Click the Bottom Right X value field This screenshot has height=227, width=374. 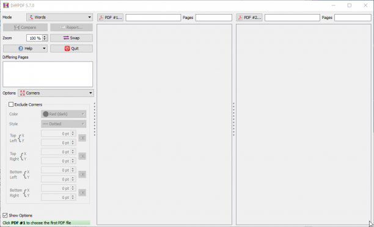(x=59, y=188)
